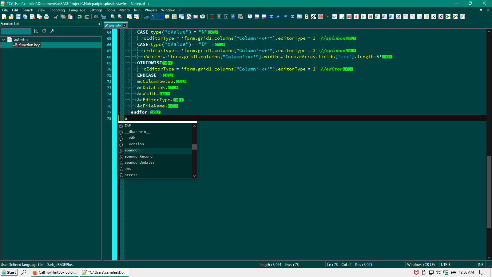Sort the Function List alphabetically

pos(36,31)
